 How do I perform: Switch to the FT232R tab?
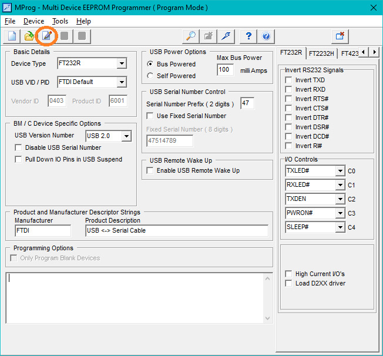click(291, 53)
